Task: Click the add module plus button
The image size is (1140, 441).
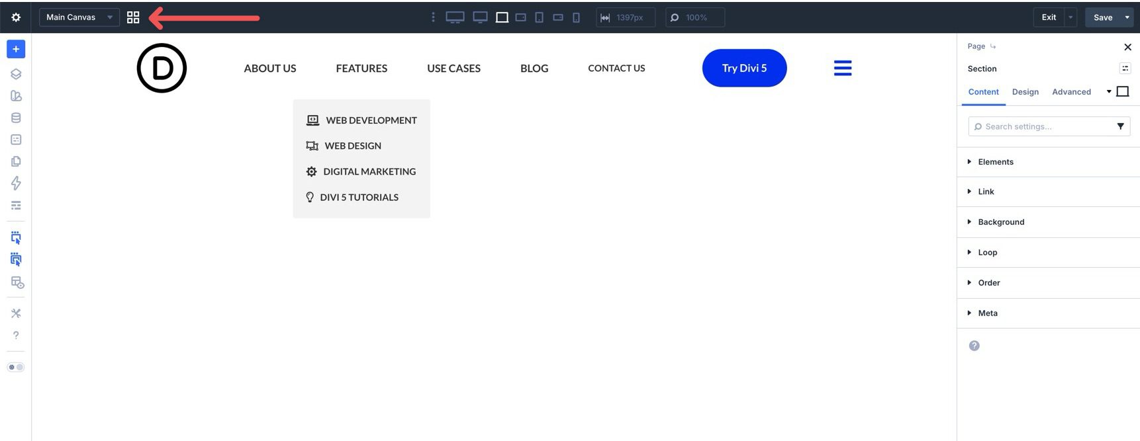Action: 16,49
